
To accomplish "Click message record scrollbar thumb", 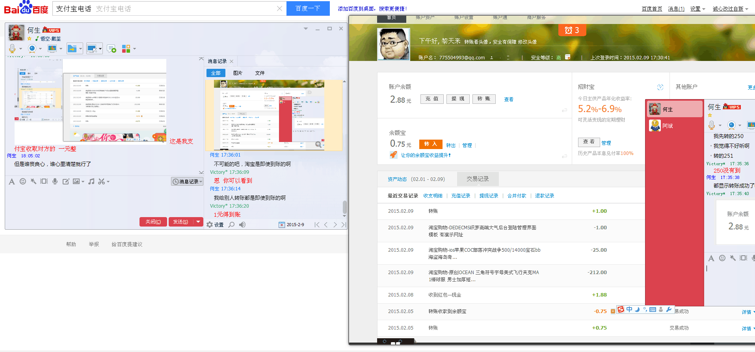I will 344,207.
